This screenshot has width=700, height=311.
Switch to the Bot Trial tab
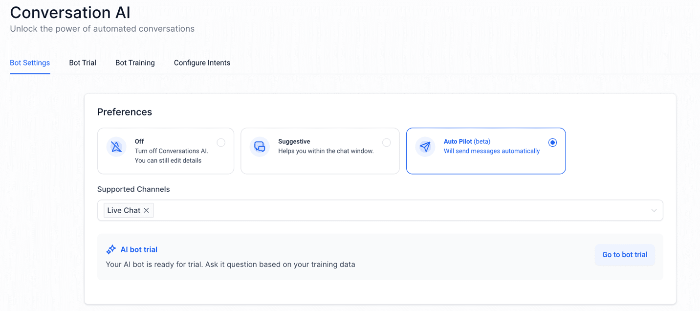pyautogui.click(x=82, y=63)
